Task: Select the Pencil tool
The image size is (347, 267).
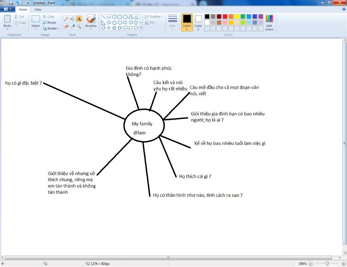Action: (66, 19)
